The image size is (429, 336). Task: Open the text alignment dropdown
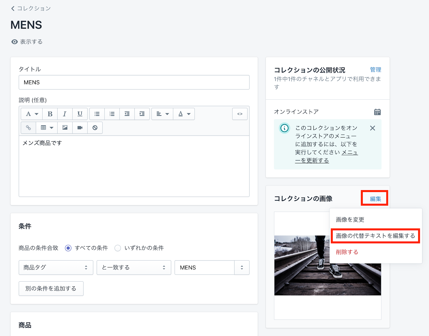pyautogui.click(x=162, y=114)
